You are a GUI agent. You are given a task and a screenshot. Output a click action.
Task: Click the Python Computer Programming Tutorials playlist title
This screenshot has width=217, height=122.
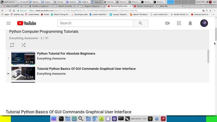tap(44, 32)
